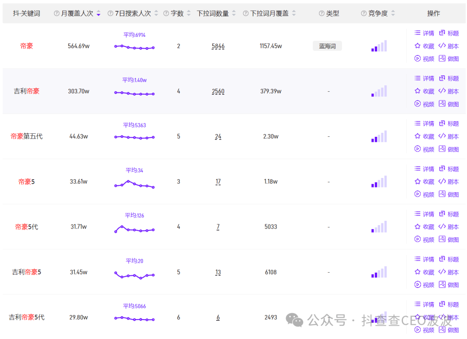Screen dimensions: 467x339
Task: Open the 5846 dropdown-word count link
Action: (x=218, y=46)
